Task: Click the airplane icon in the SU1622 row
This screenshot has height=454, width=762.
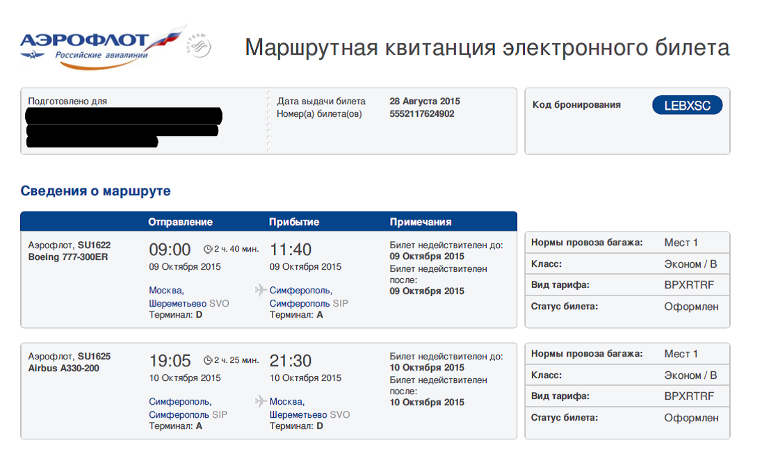Action: [261, 290]
